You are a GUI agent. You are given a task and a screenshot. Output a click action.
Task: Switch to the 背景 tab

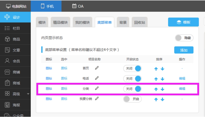(x=123, y=22)
